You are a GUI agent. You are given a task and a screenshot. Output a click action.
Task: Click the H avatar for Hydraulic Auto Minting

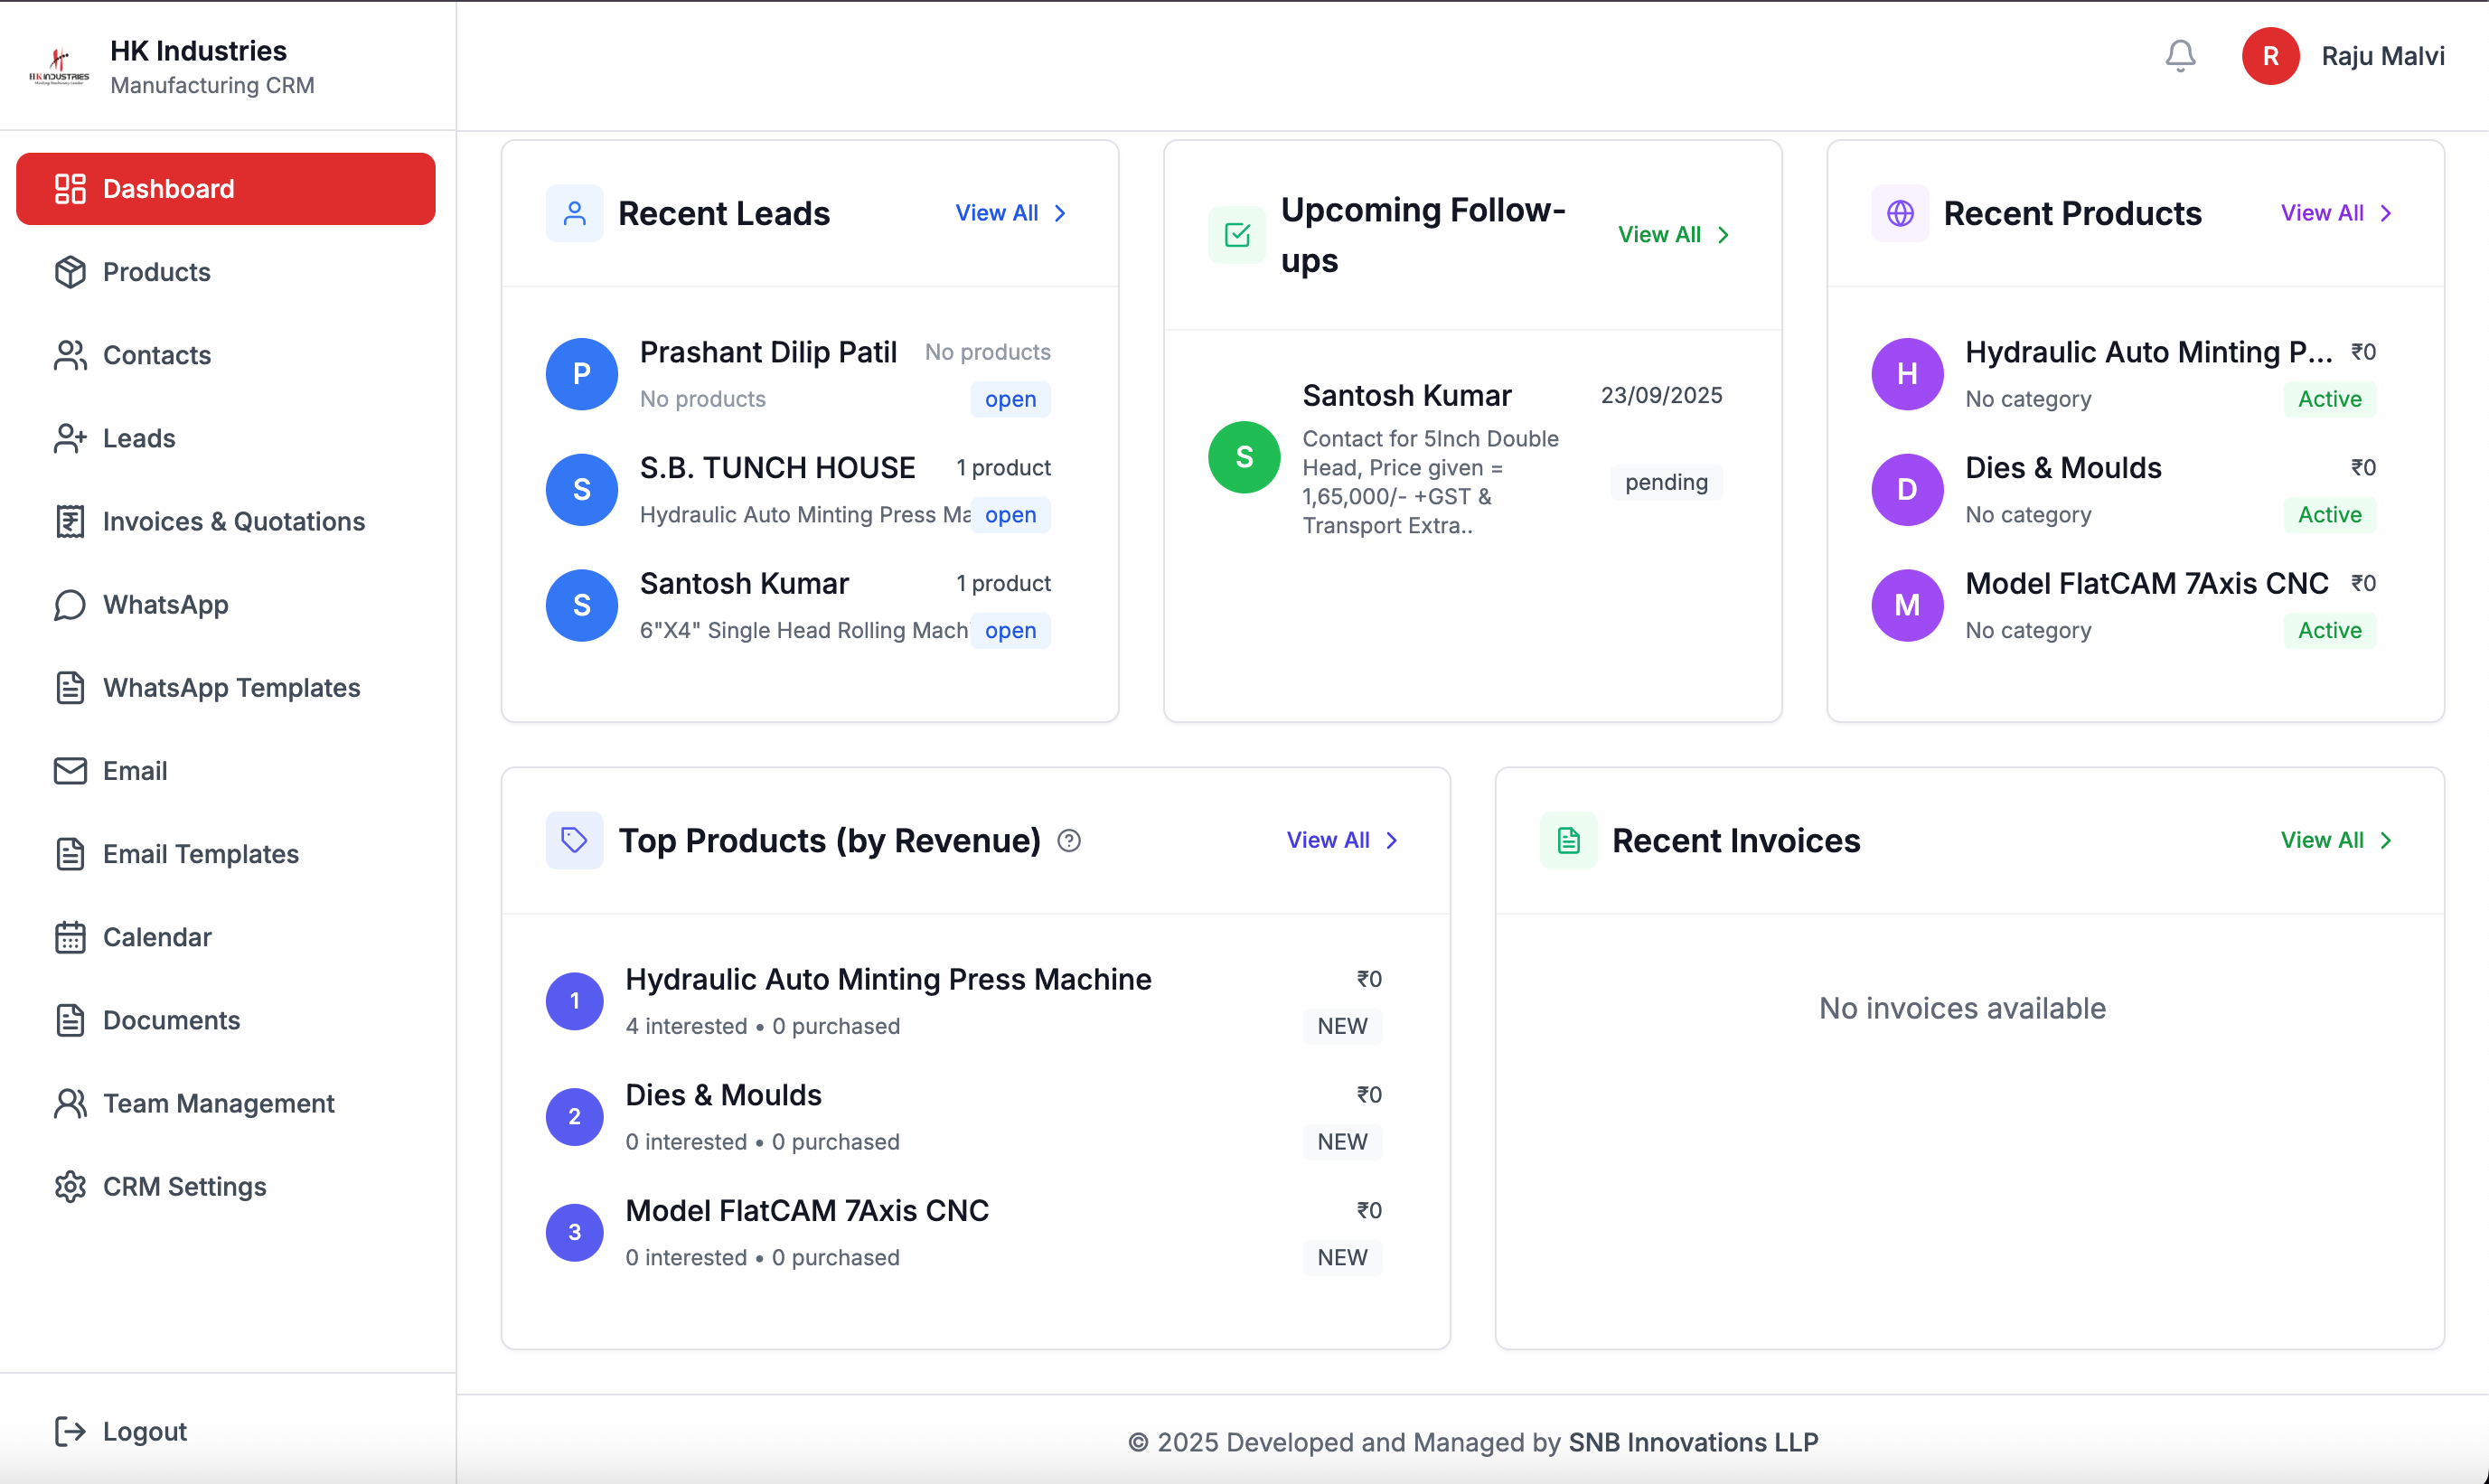point(1907,374)
